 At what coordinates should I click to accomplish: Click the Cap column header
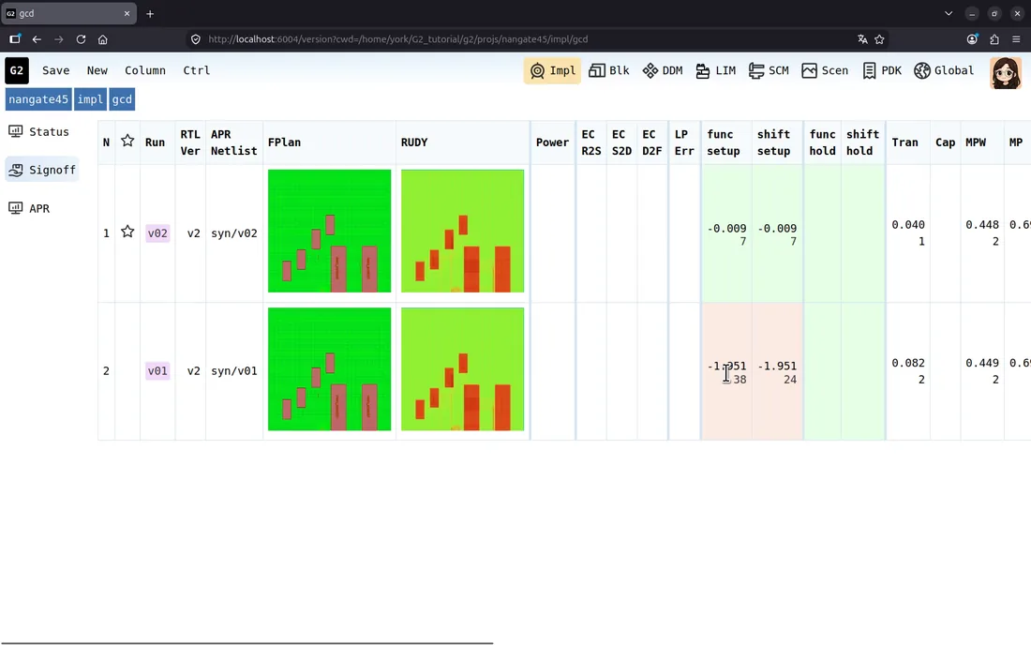[x=945, y=142]
